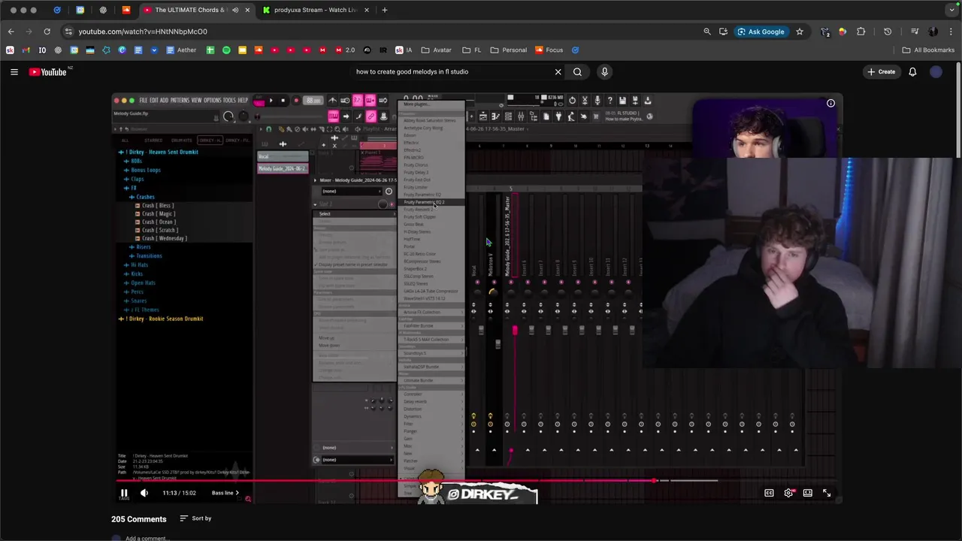Screen dimensions: 962x541
Task: Open the Spotify bookmark icon
Action: click(226, 50)
